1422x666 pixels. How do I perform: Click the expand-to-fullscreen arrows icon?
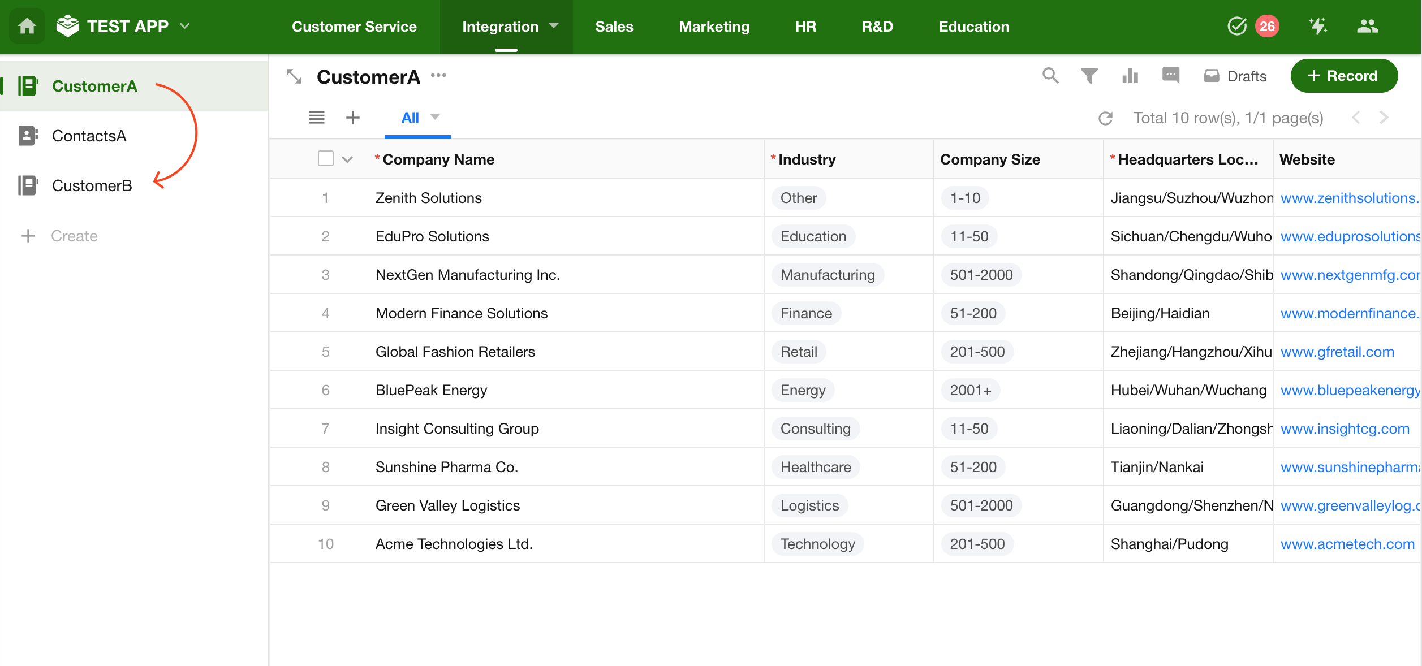[x=294, y=76]
